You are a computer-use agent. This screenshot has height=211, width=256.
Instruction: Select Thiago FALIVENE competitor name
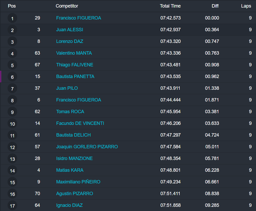[74, 65]
